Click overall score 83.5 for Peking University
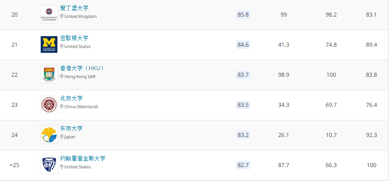 coord(243,105)
